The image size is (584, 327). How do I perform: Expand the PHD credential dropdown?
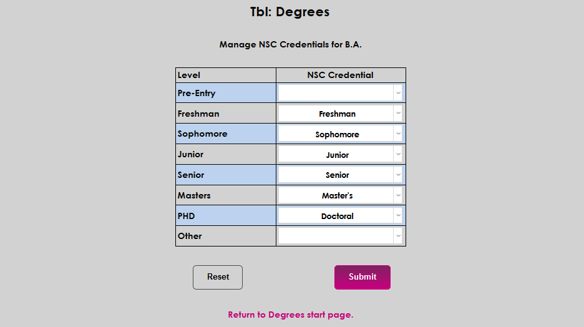click(x=340, y=216)
